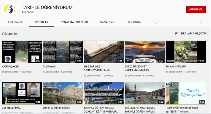Show more tabs with right chevron arrow

tap(201, 22)
